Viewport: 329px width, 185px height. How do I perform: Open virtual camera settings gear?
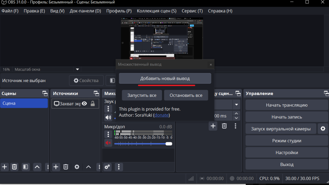click(x=323, y=129)
